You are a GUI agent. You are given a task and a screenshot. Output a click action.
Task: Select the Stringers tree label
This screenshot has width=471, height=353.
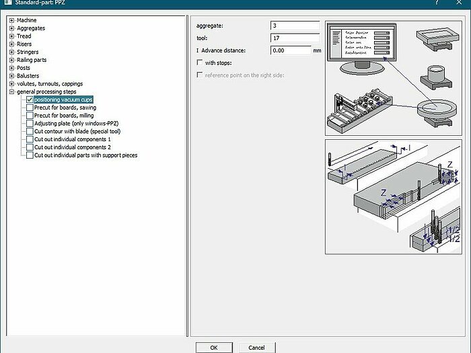tap(28, 52)
